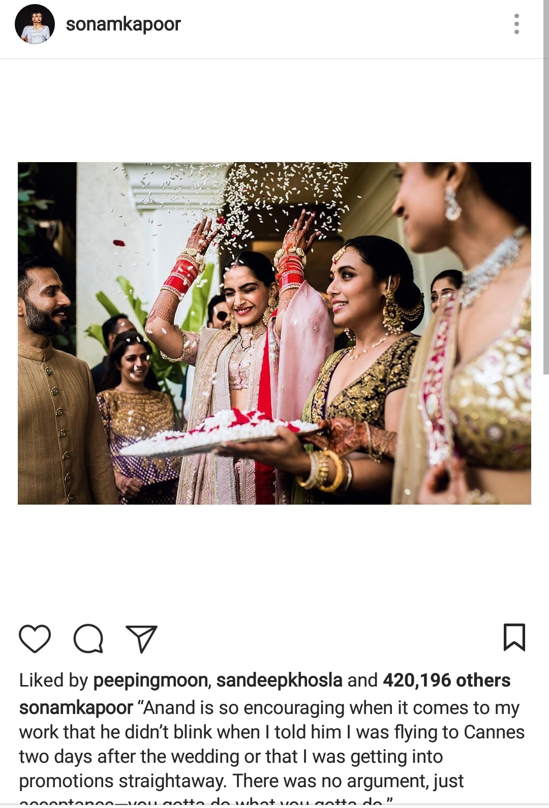Open the sonamkapoor profile picture avatar
549x808 pixels.
pyautogui.click(x=35, y=24)
